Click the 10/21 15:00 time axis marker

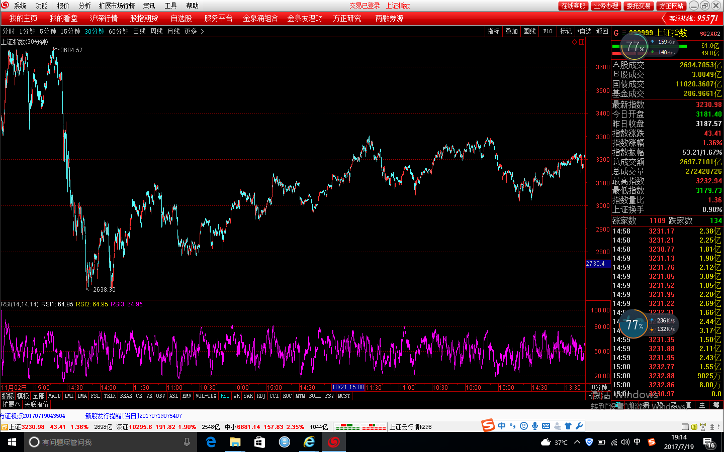click(348, 387)
